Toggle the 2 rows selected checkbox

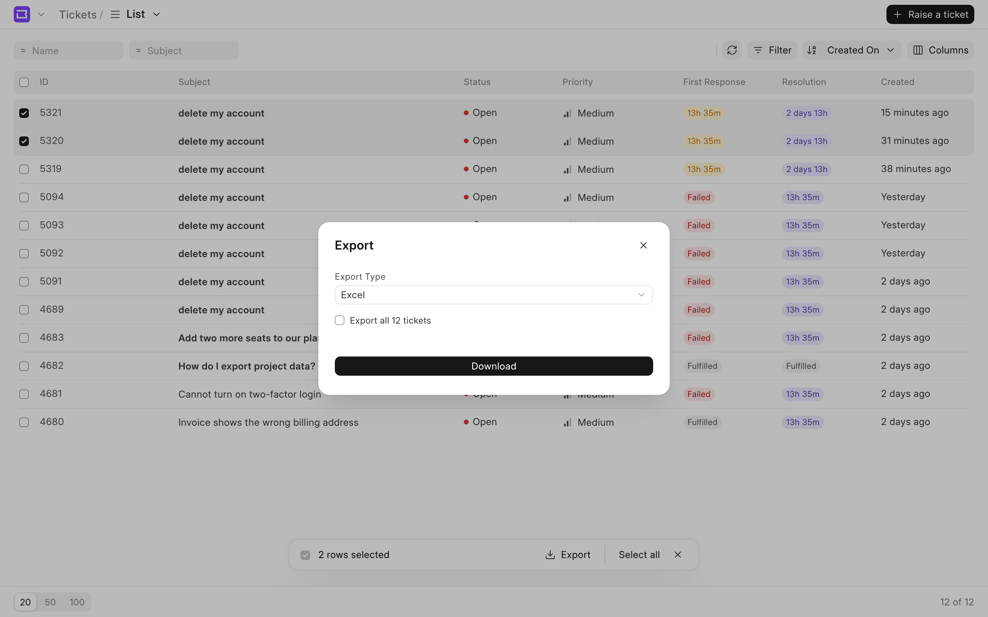[x=305, y=555]
